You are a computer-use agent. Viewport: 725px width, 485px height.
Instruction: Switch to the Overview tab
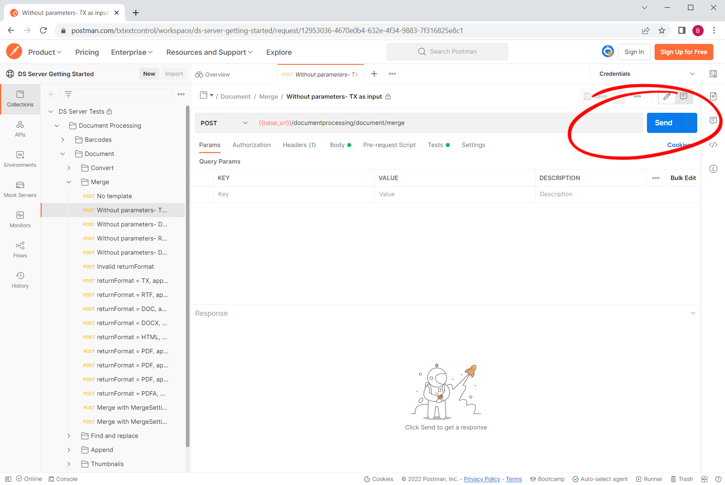213,75
